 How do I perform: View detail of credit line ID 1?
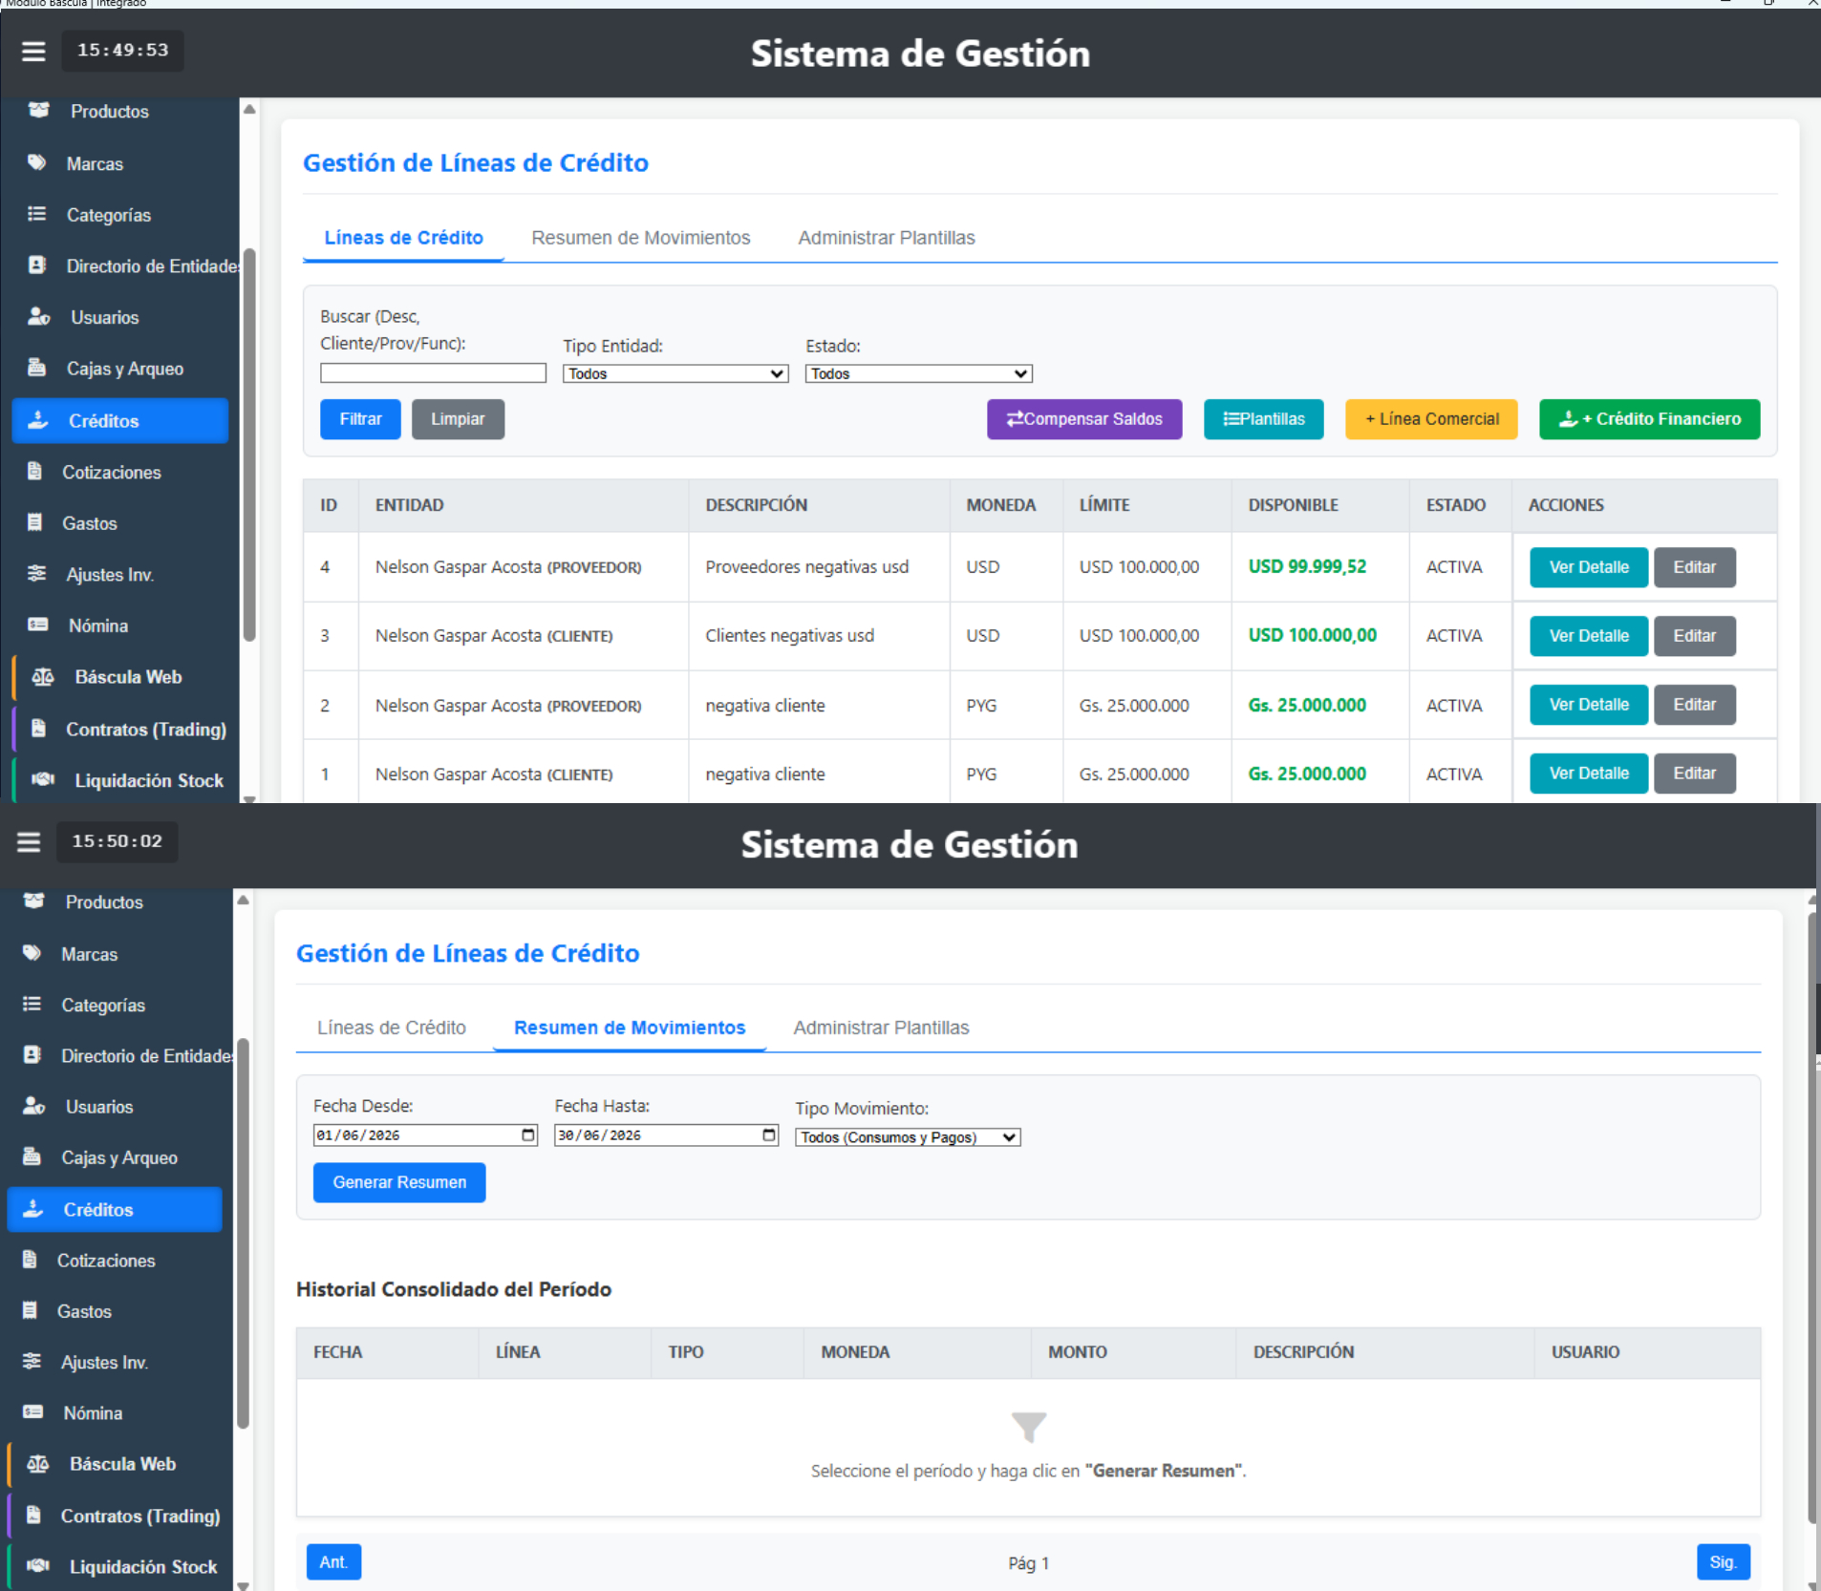[1589, 774]
